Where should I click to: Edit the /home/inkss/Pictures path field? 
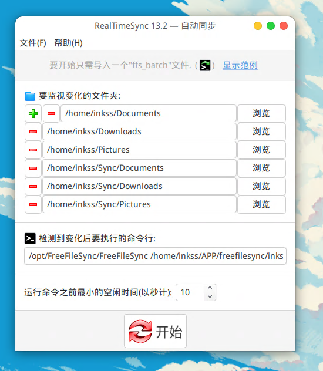pos(139,150)
